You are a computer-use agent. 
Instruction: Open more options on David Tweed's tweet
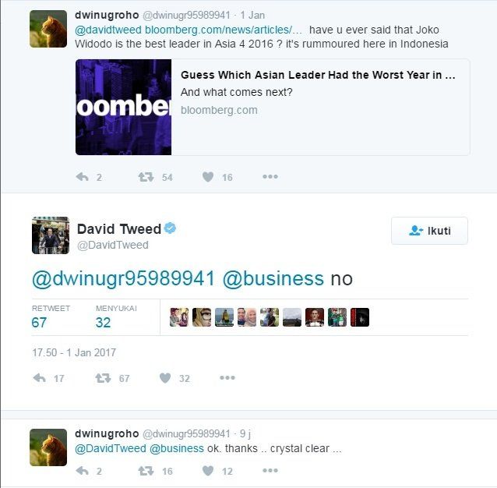click(227, 377)
